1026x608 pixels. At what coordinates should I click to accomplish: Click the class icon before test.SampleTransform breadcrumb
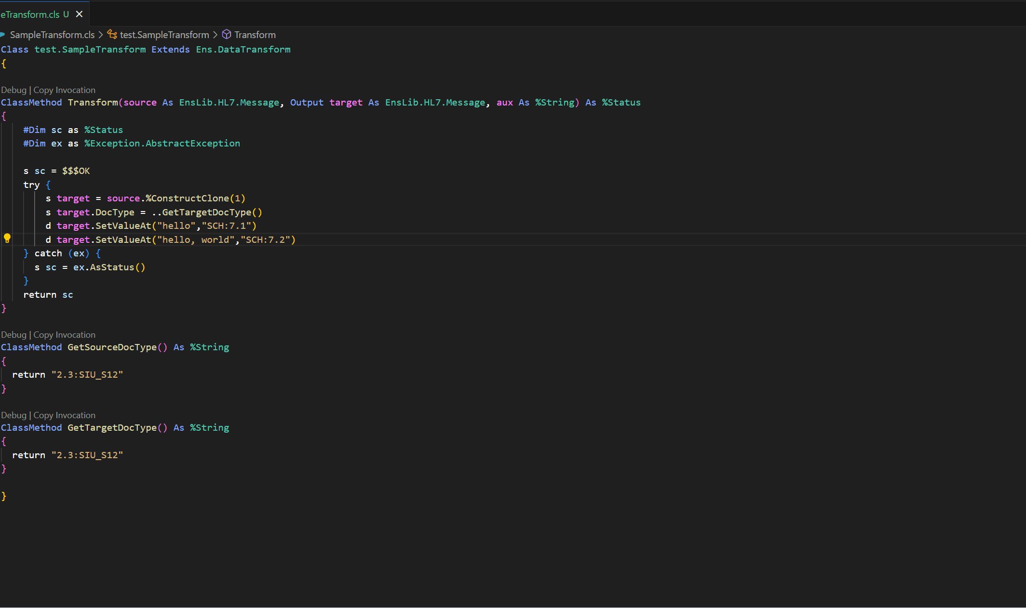click(112, 34)
